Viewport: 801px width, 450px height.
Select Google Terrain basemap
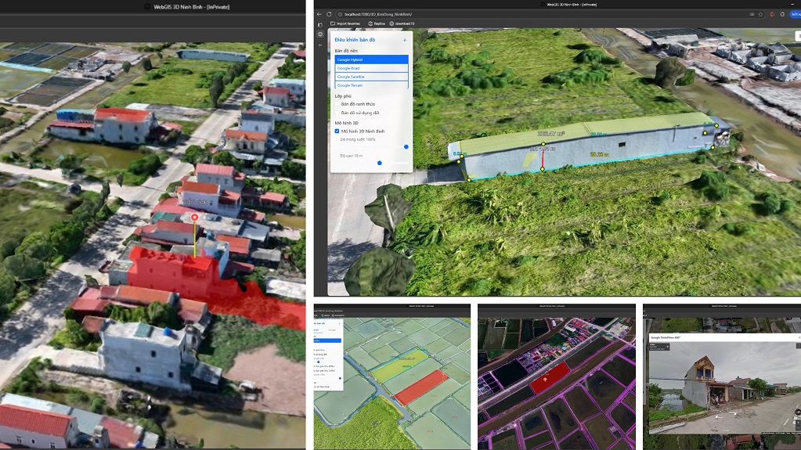click(371, 85)
